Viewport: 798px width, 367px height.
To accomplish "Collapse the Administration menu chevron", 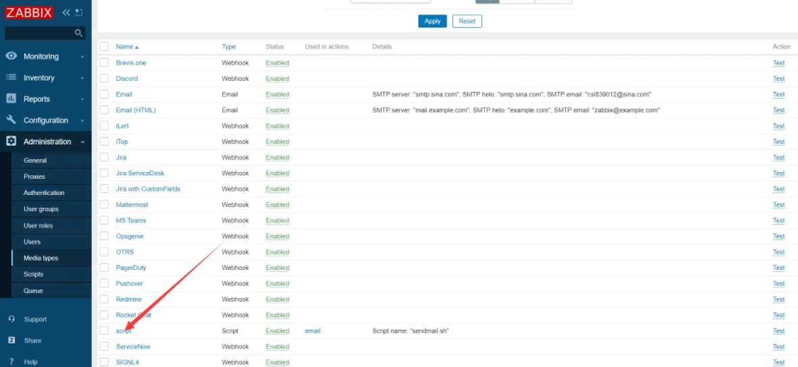I will click(82, 142).
